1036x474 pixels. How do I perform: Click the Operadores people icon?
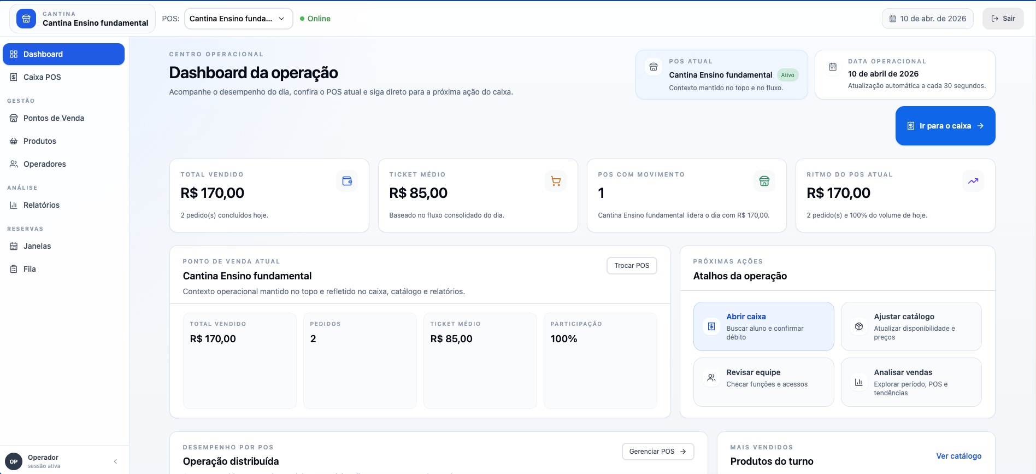pos(14,164)
